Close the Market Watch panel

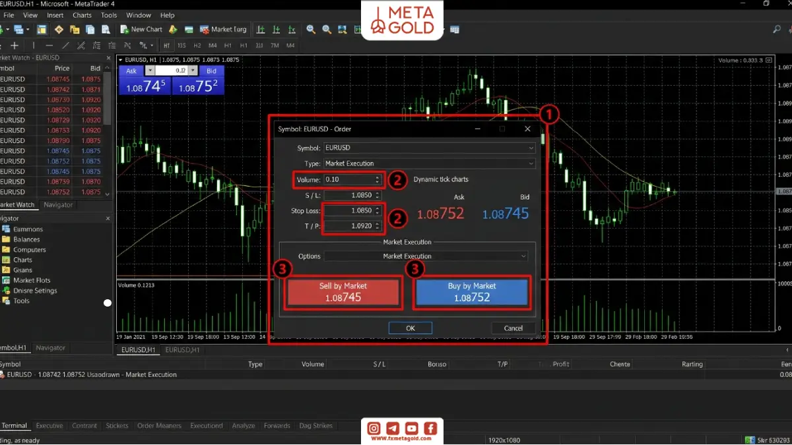pos(108,58)
